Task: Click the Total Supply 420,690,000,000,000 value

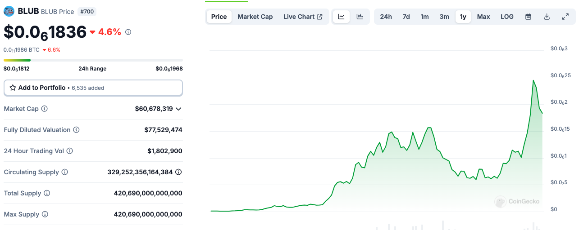Action: tap(148, 193)
